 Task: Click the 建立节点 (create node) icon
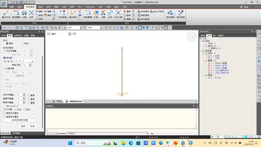tap(6, 14)
